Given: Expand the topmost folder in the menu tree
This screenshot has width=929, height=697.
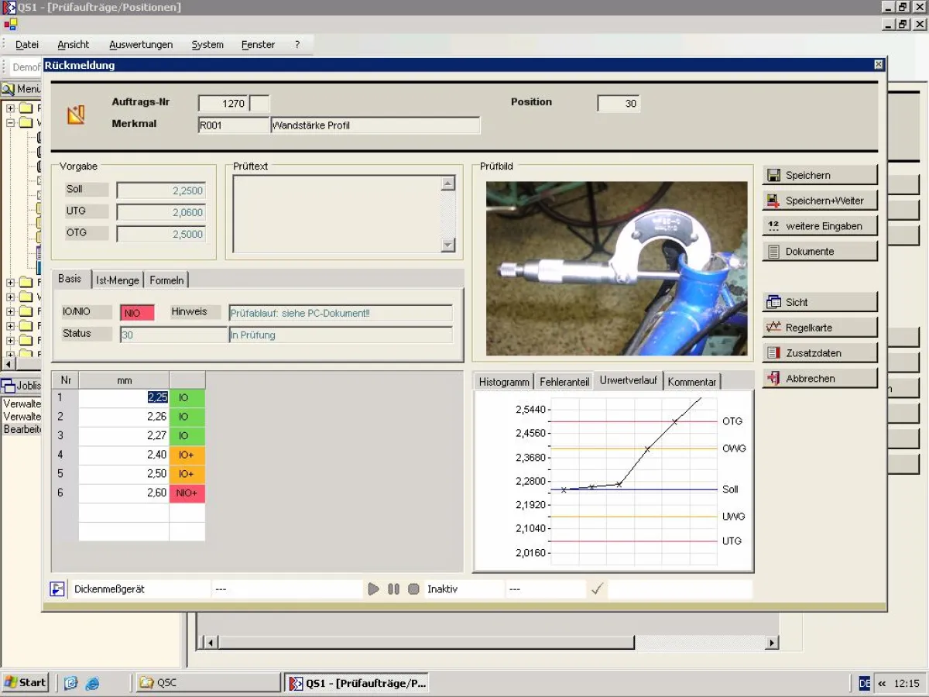Looking at the screenshot, I should [11, 108].
